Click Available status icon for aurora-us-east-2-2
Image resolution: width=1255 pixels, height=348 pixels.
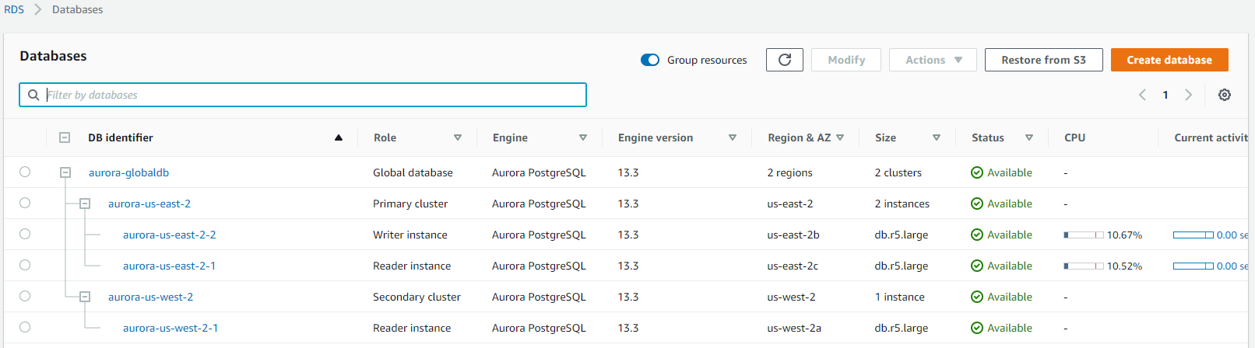coord(977,235)
